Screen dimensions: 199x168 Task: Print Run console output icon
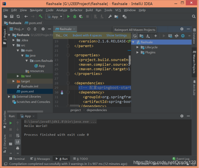(18, 148)
